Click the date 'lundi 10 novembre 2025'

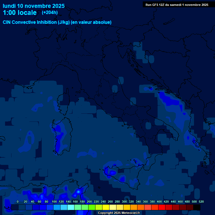click(x=34, y=6)
